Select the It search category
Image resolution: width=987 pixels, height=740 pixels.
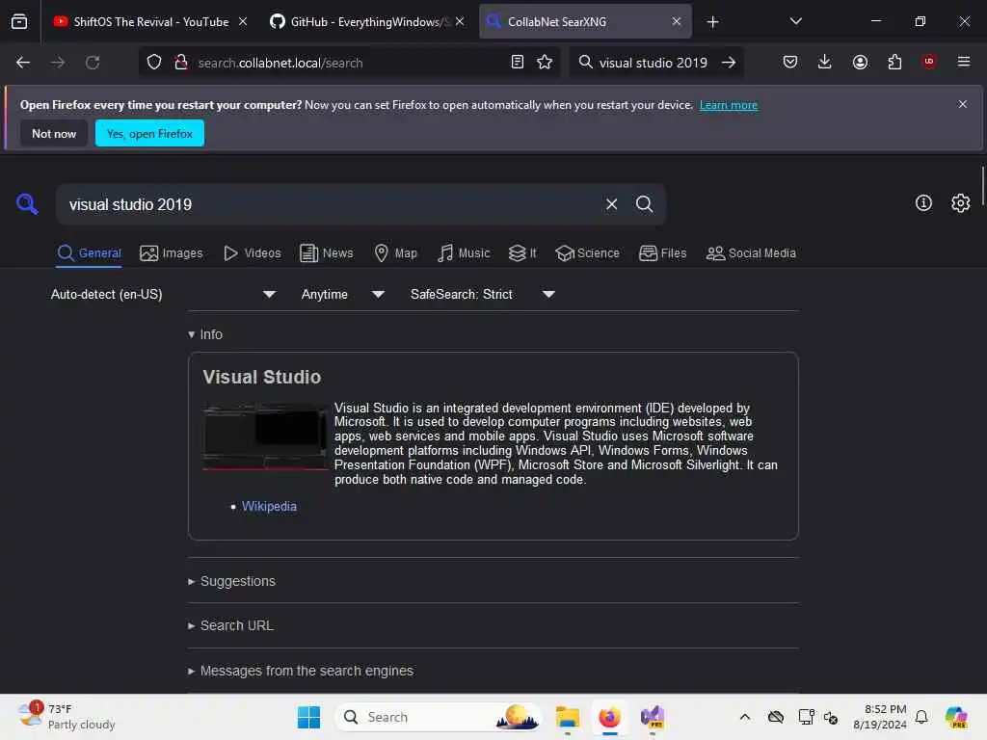(x=522, y=253)
